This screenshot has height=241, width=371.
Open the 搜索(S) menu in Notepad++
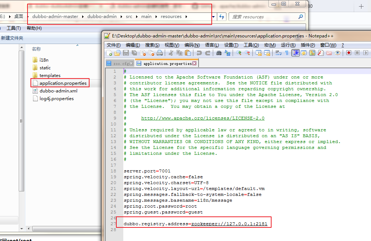pos(152,45)
